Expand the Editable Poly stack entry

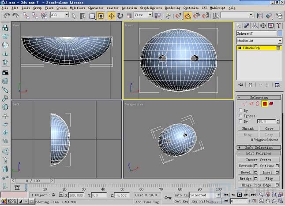[x=240, y=48]
